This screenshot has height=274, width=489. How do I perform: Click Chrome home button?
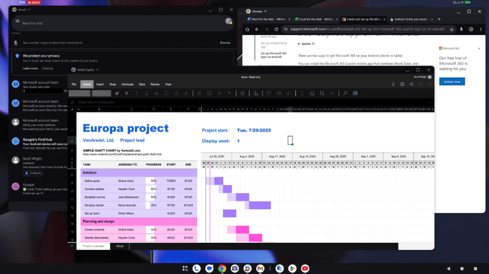click(247, 29)
